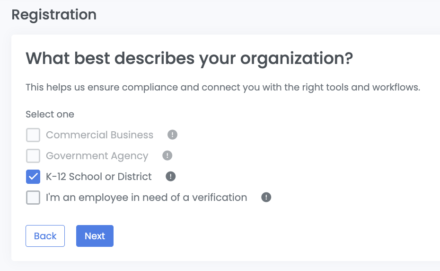Click the Government Agency label text
The height and width of the screenshot is (271, 440).
tap(97, 156)
